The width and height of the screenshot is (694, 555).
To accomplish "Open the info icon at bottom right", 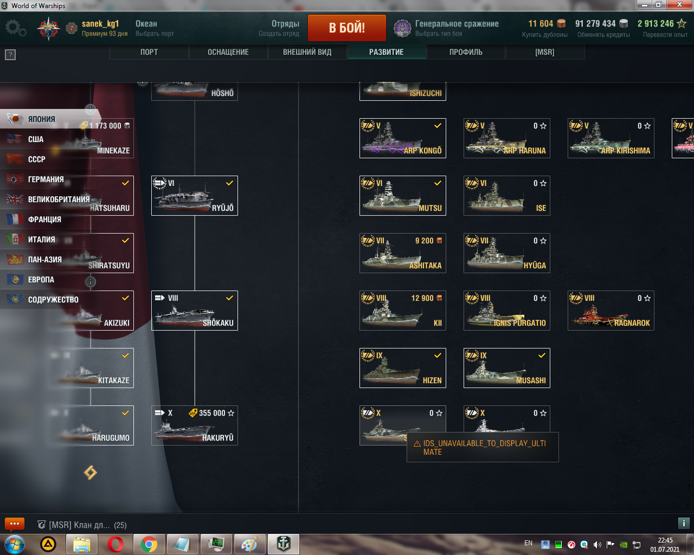I will 683,524.
